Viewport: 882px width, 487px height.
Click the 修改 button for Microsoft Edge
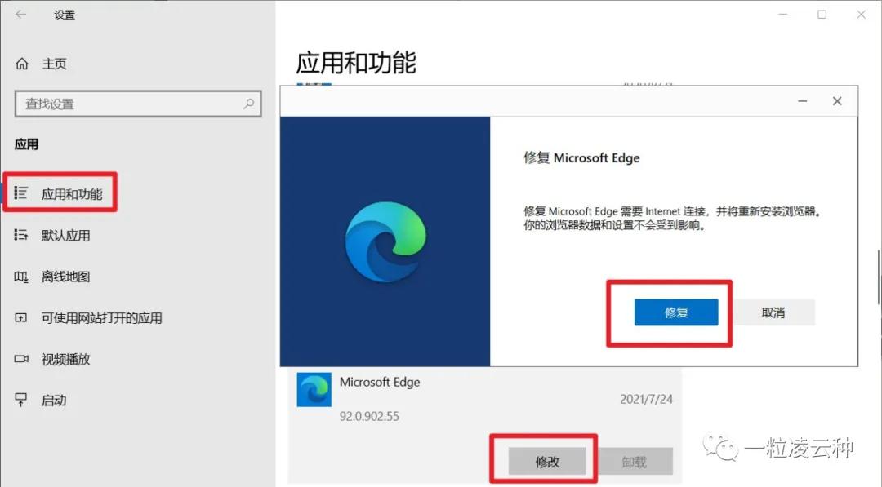click(x=547, y=461)
